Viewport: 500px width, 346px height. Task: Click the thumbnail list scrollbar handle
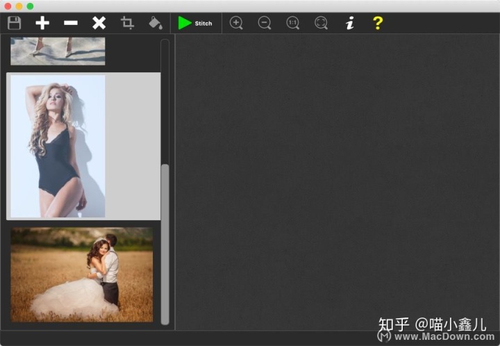tap(165, 245)
